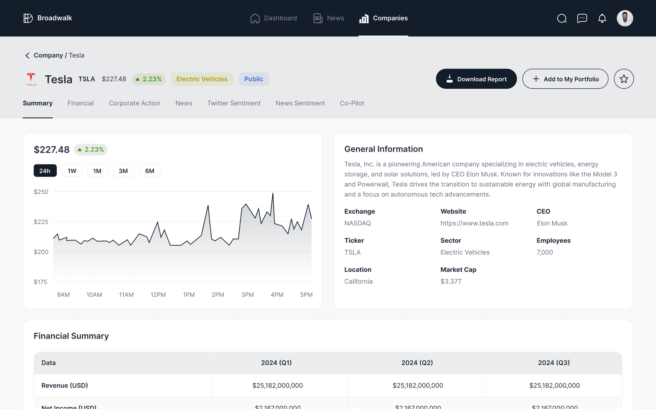Select the 1M chart range

coord(97,171)
